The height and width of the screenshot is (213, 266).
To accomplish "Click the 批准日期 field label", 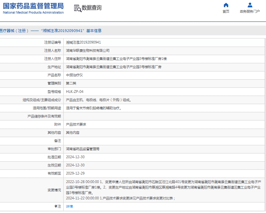I will (54, 157).
